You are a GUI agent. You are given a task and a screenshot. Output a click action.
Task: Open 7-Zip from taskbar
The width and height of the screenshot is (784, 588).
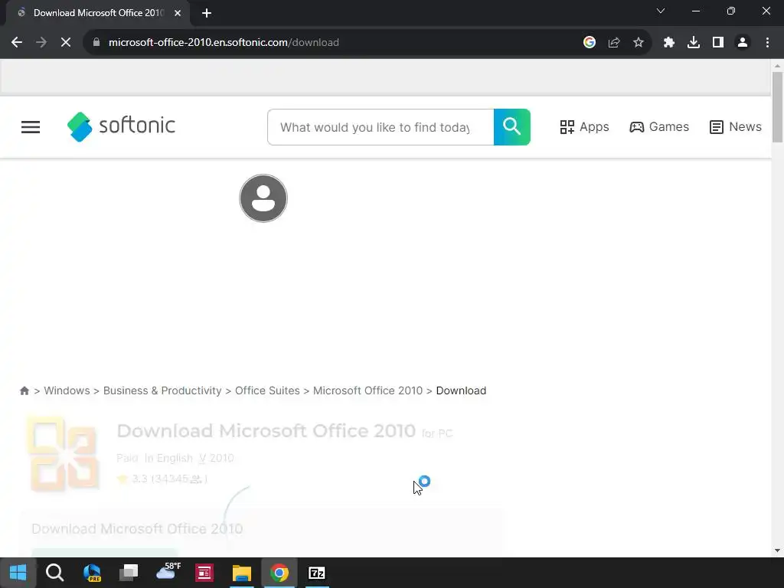(x=316, y=573)
